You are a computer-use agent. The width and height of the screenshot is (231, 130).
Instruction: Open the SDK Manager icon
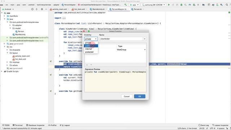point(221,5)
